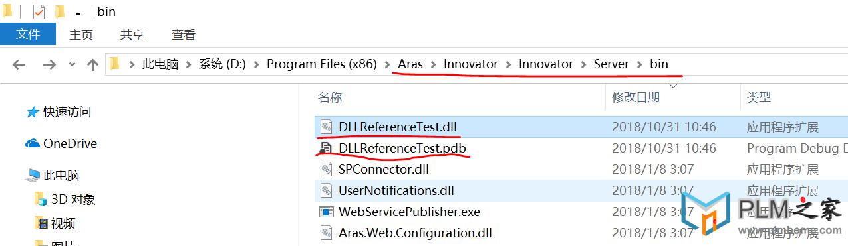
Task: Select the DLLReferenceTest.dll file icon
Action: pyautogui.click(x=326, y=127)
